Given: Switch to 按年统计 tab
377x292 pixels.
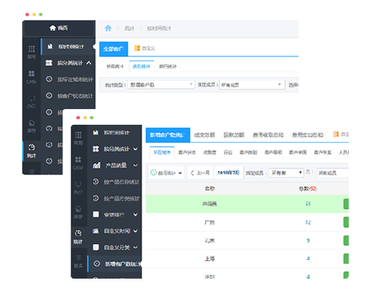Looking at the screenshot, I should tap(115, 67).
